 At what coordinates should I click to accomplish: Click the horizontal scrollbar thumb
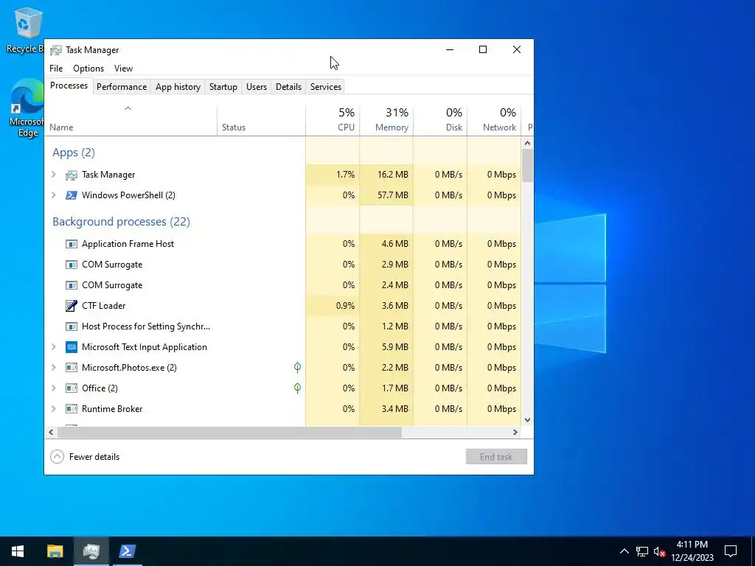(x=229, y=432)
